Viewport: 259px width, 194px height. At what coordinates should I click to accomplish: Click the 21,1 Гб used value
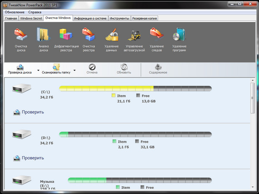(x=124, y=101)
